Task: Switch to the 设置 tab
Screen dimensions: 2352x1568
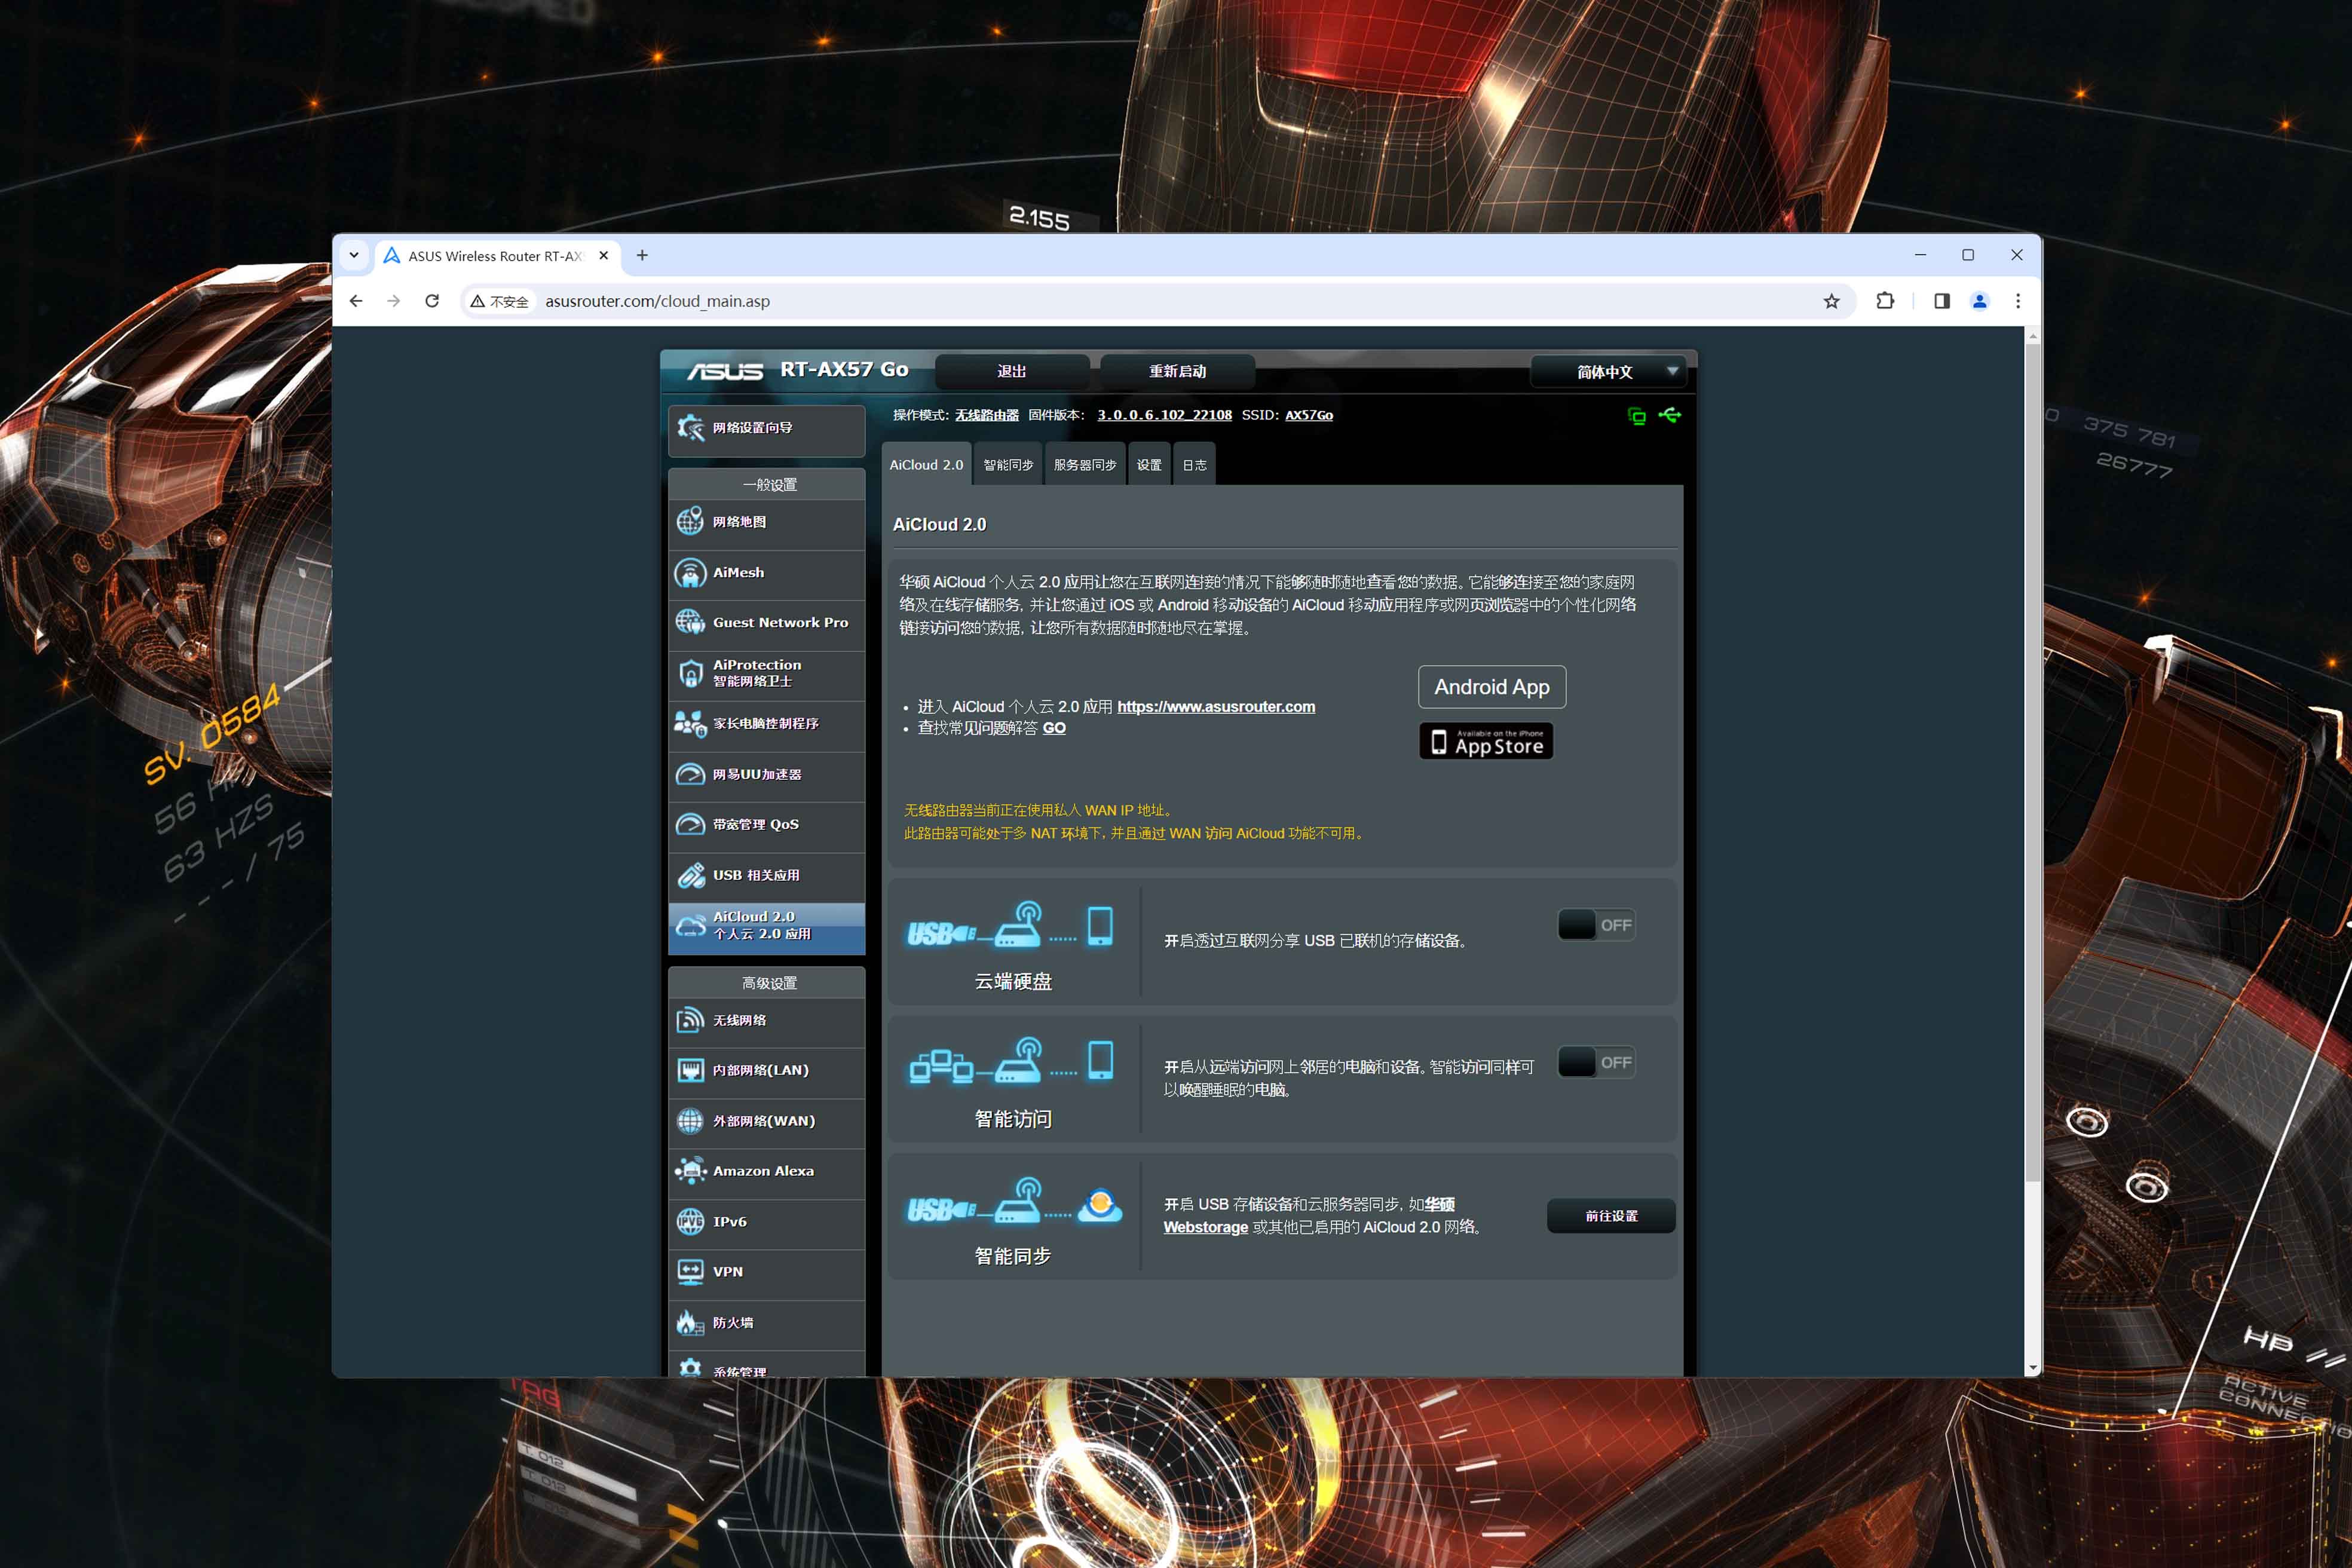Action: point(1149,464)
